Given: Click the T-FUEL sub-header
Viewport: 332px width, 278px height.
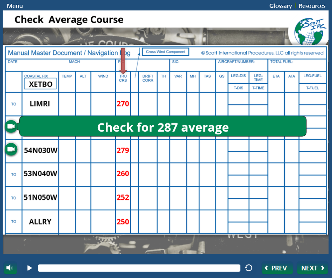Looking at the screenshot, I should tap(312, 88).
